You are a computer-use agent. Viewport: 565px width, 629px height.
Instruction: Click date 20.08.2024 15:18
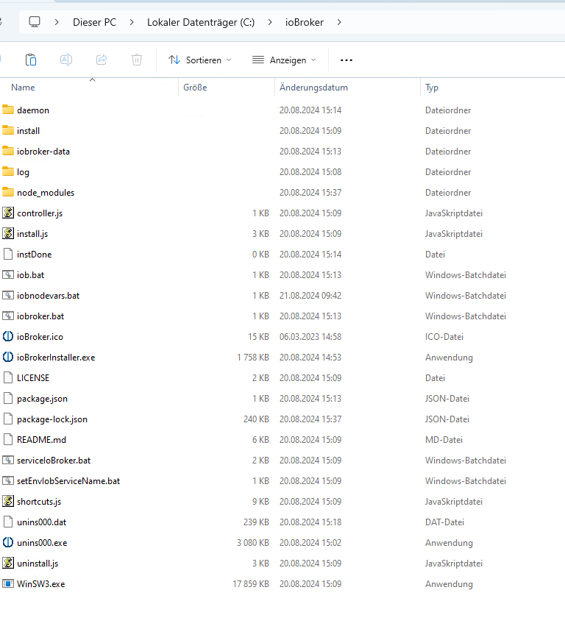[310, 522]
